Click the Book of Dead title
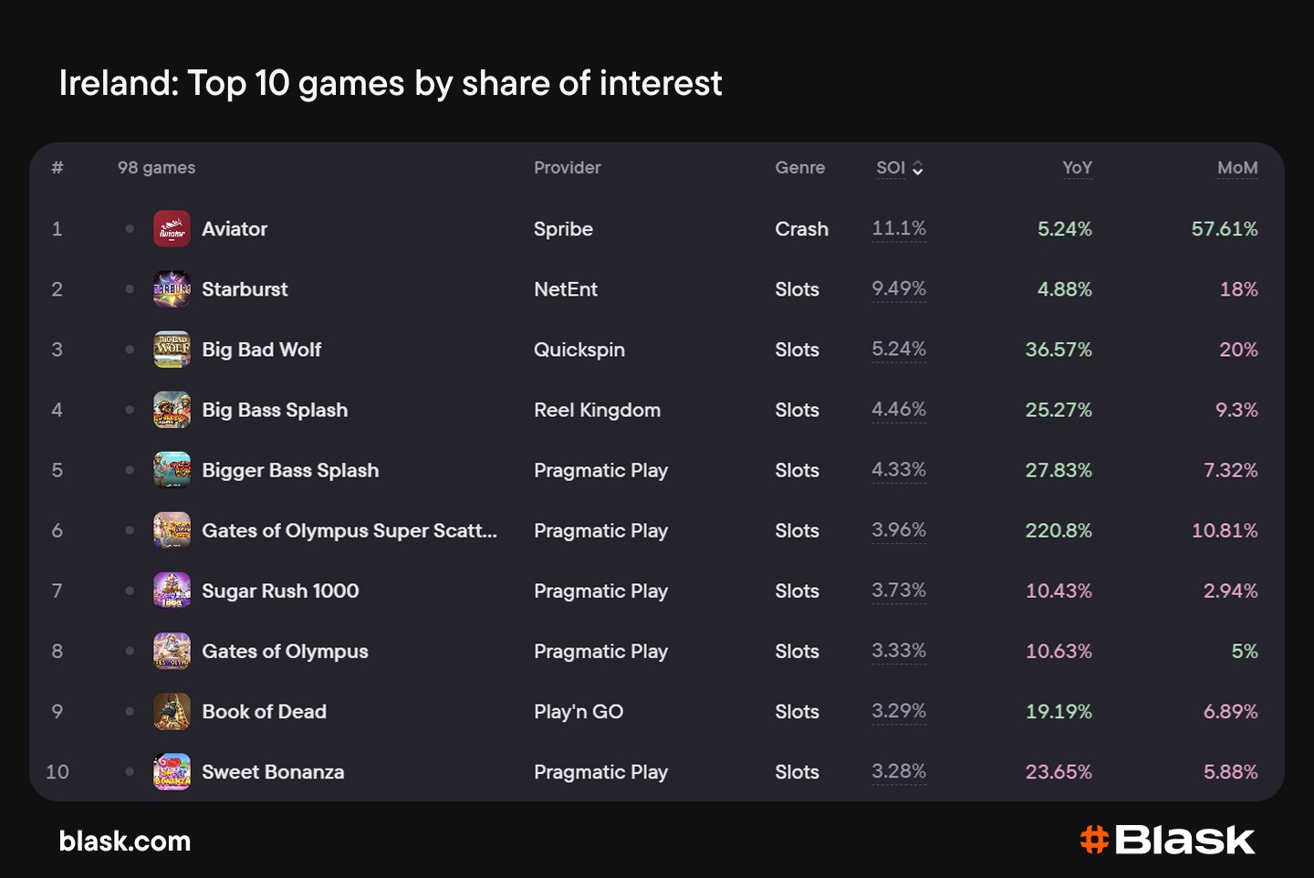This screenshot has width=1314, height=878. coord(264,711)
